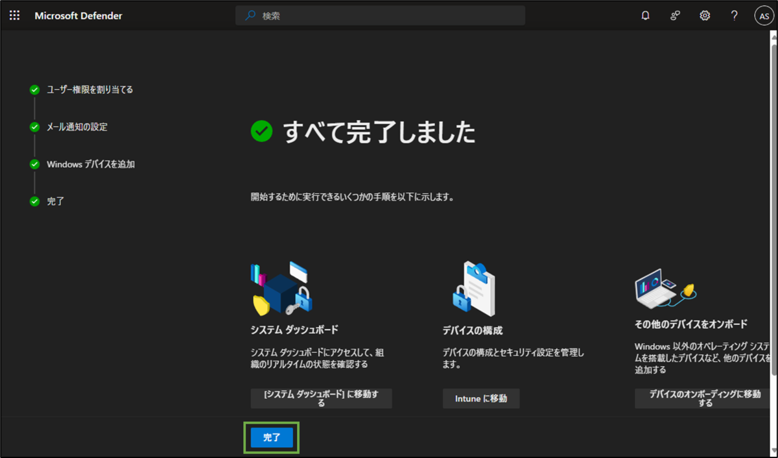Viewport: 778px width, 458px height.
Task: Click the その他のデバイスをオンボード laptop illustration
Action: click(665, 289)
